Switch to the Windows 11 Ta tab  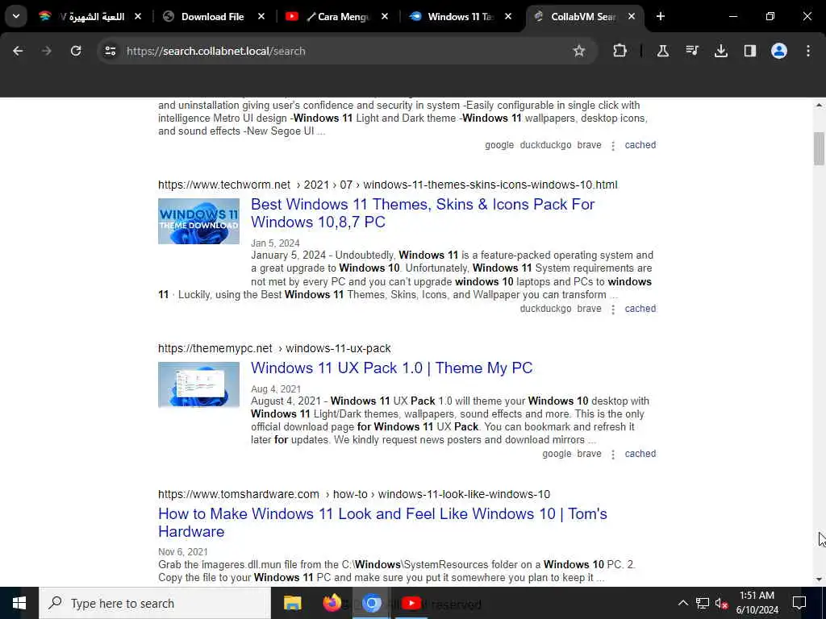pos(459,16)
